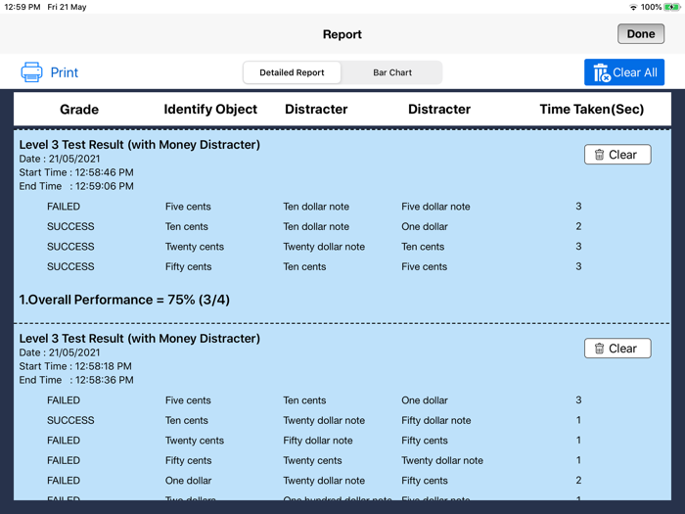Click the Print label
685x514 pixels.
click(65, 72)
